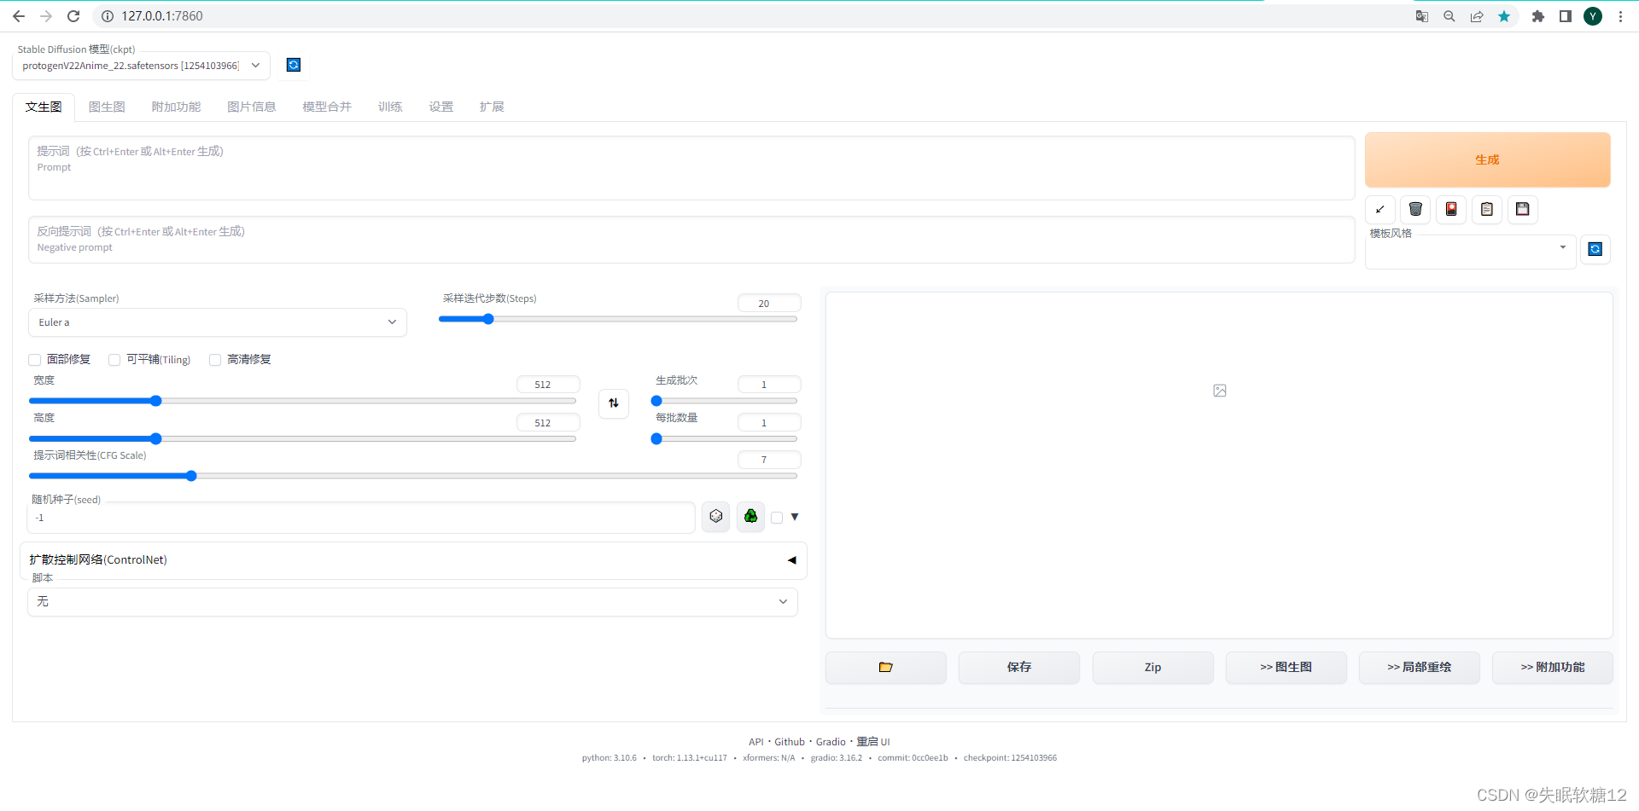Save current prompt as style with floppy icon
Viewport: 1639px width, 811px height.
point(1523,209)
